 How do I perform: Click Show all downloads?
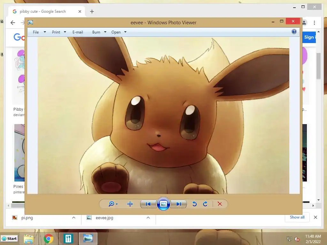pos(297,217)
